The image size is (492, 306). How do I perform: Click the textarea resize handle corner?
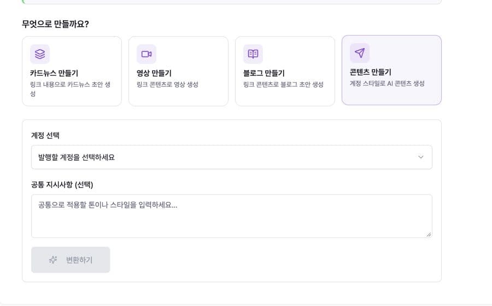[x=429, y=234]
